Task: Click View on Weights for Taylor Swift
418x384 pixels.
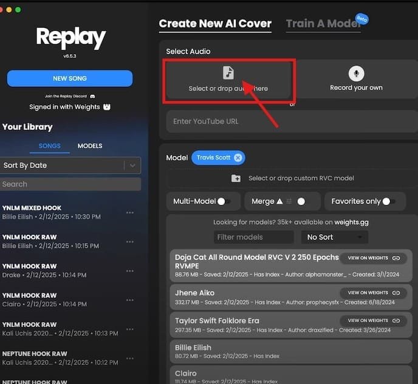Action: [374, 321]
